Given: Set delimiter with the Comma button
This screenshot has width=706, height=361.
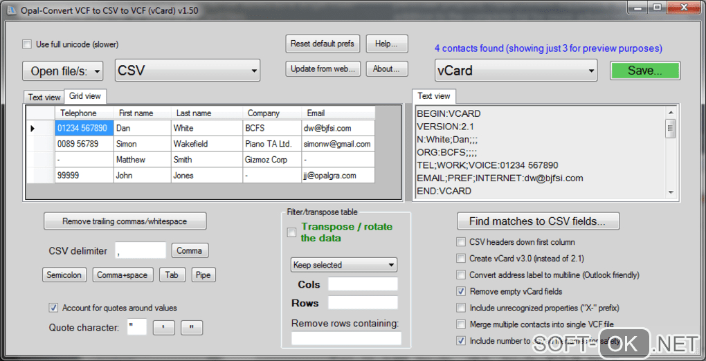Looking at the screenshot, I should (x=190, y=251).
